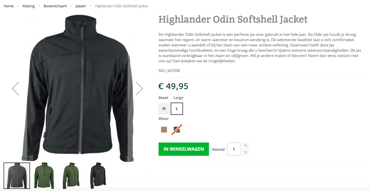Open Bovenlichaam breadcrumb category
Viewport: 369px width, 191px height.
(x=55, y=6)
